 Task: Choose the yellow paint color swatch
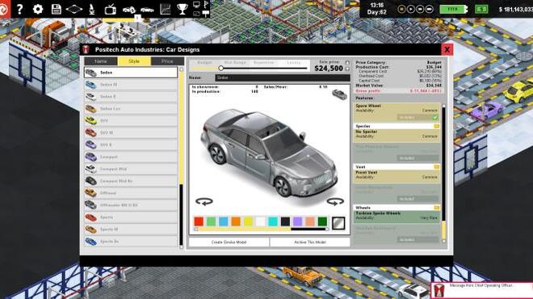(x=248, y=221)
